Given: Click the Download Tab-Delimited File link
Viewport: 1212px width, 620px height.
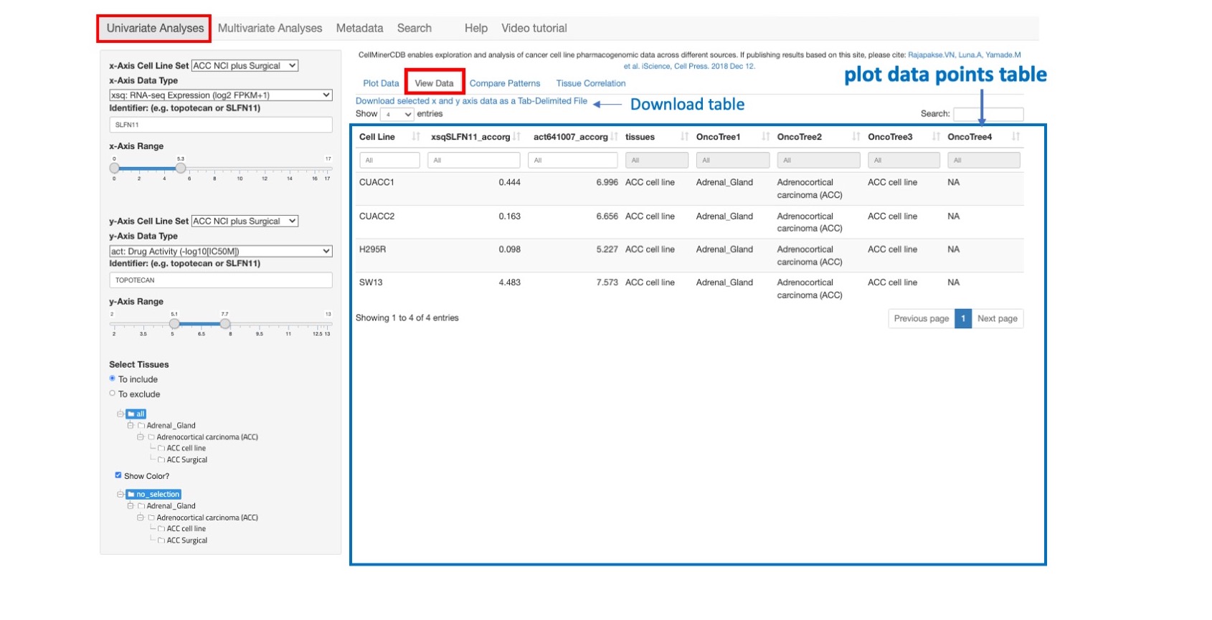Looking at the screenshot, I should [471, 102].
